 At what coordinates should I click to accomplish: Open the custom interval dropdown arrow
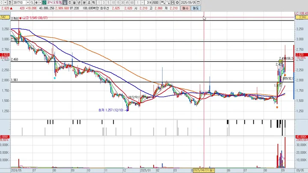[142, 3]
